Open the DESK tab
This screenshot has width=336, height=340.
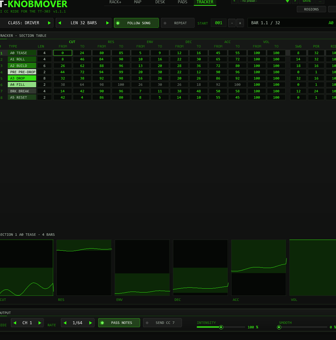[160, 2]
